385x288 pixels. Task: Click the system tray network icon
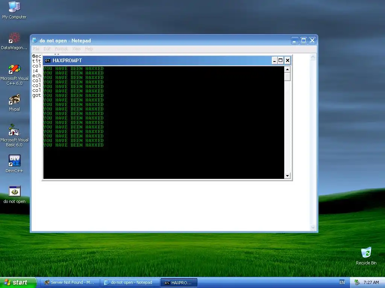coord(357,282)
